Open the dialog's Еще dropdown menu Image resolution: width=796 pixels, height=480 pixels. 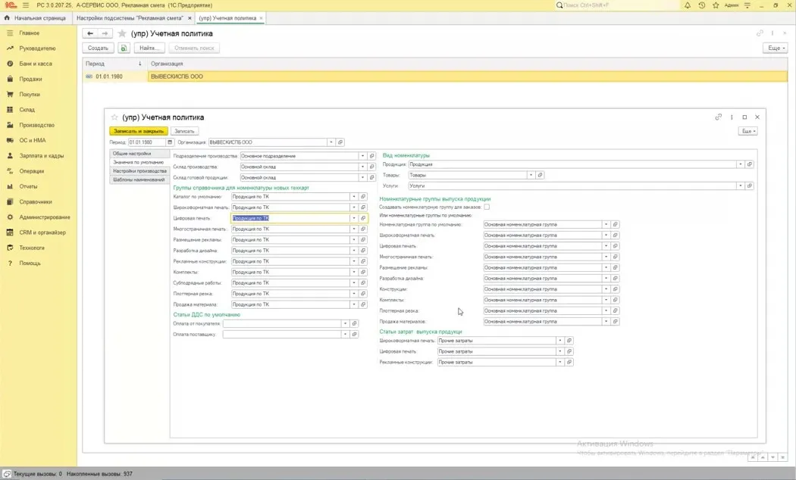[749, 131]
